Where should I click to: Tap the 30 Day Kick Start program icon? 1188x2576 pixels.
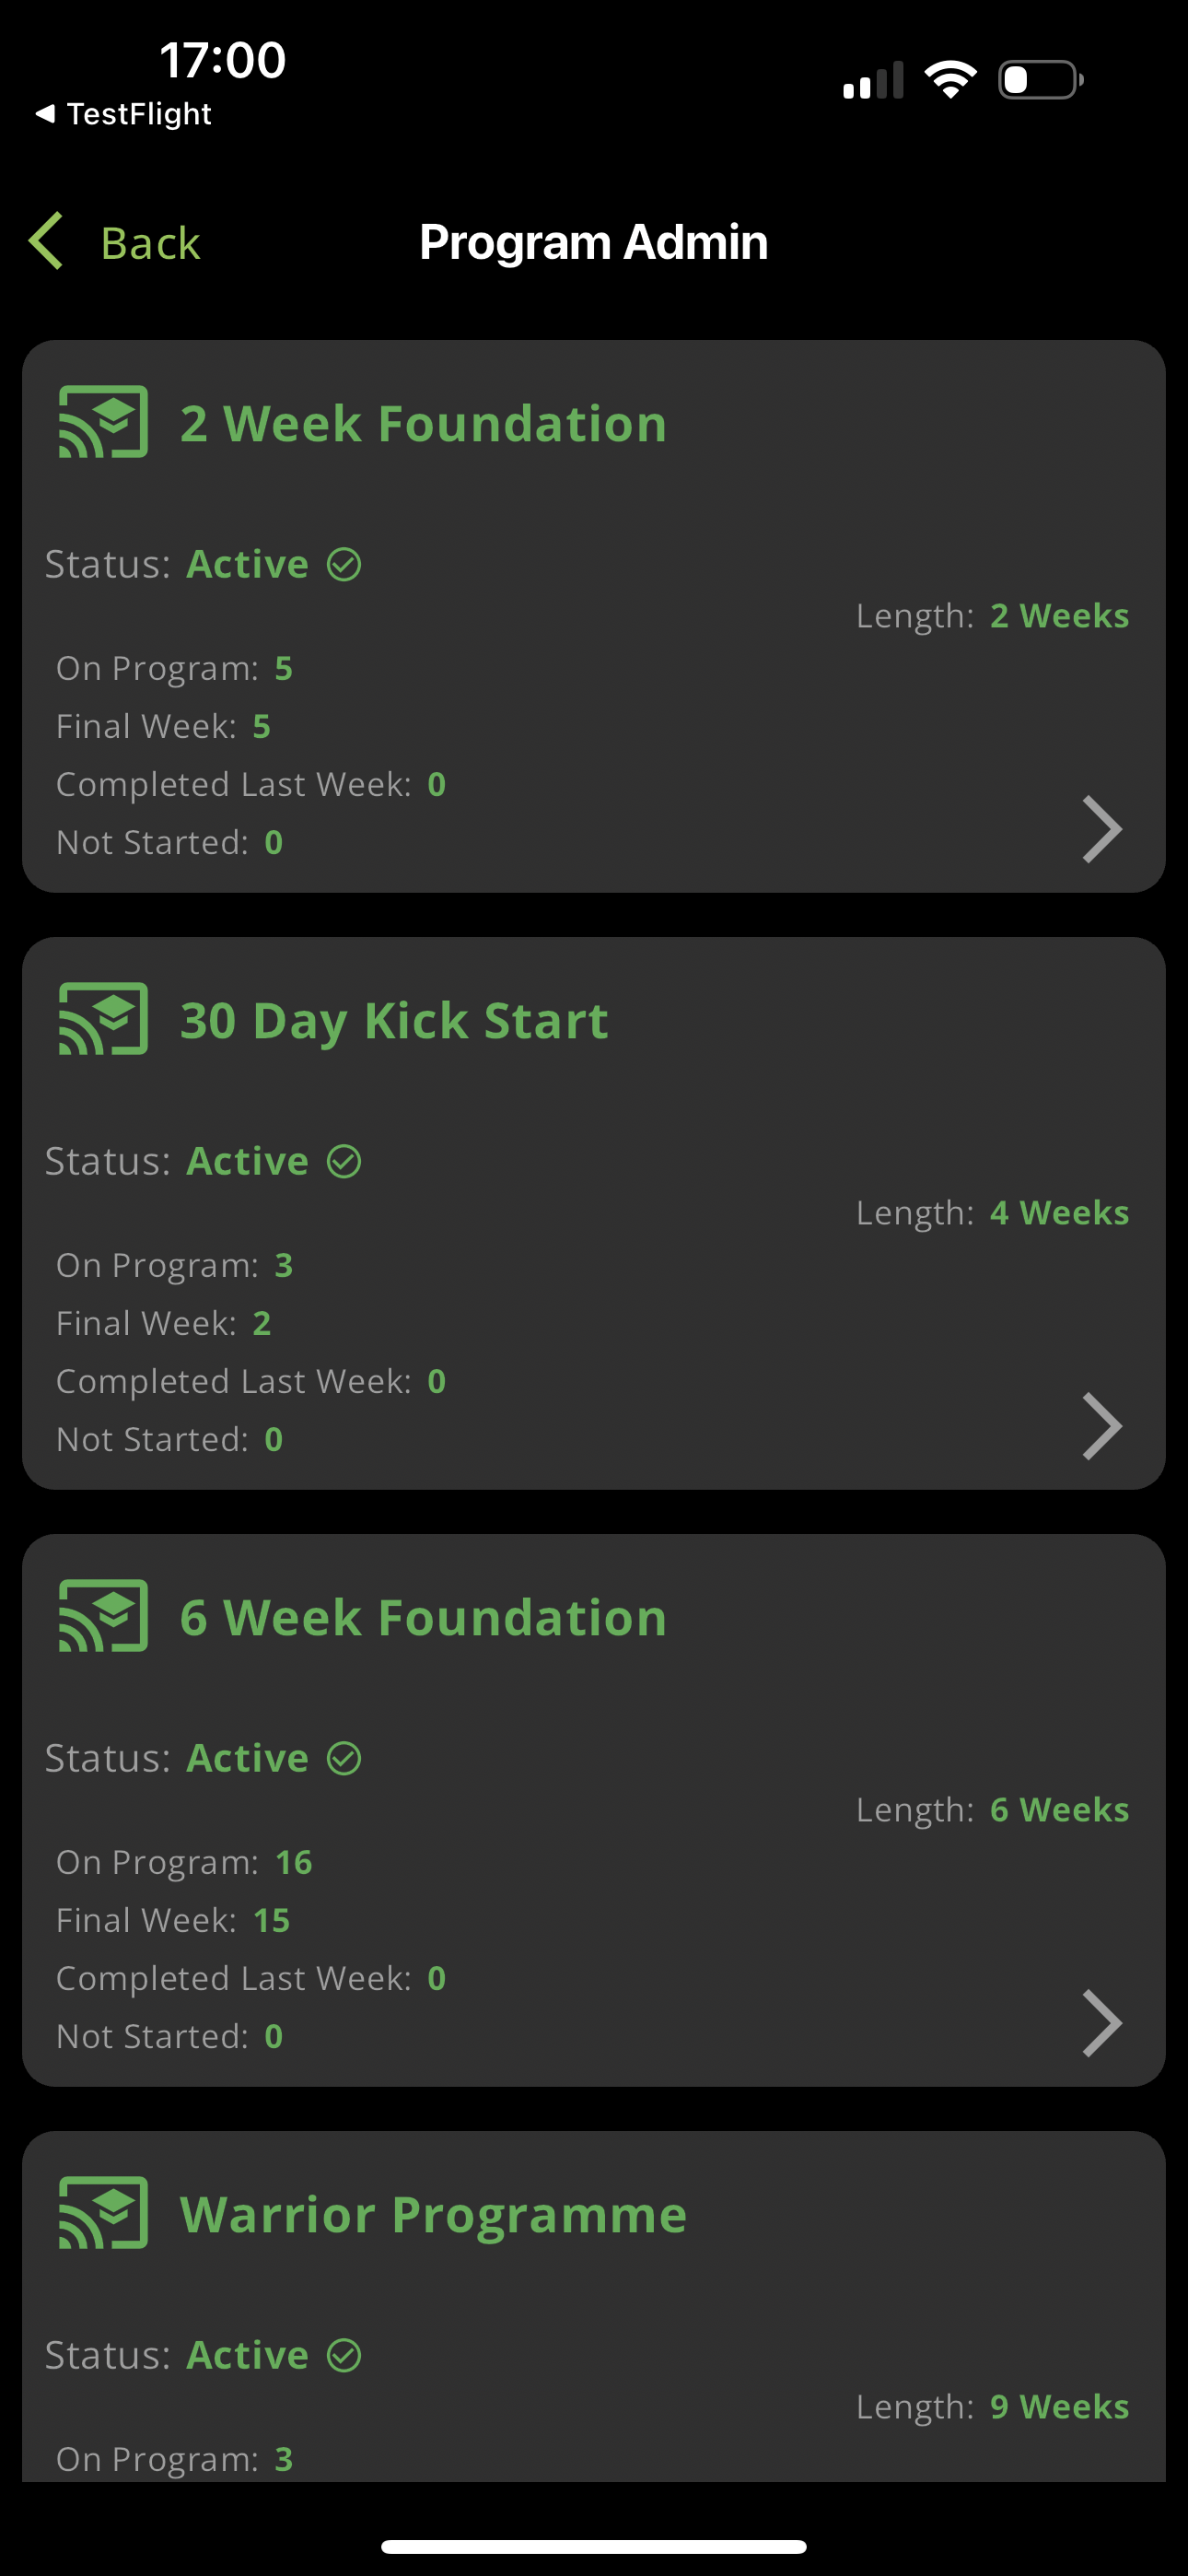(x=103, y=1019)
